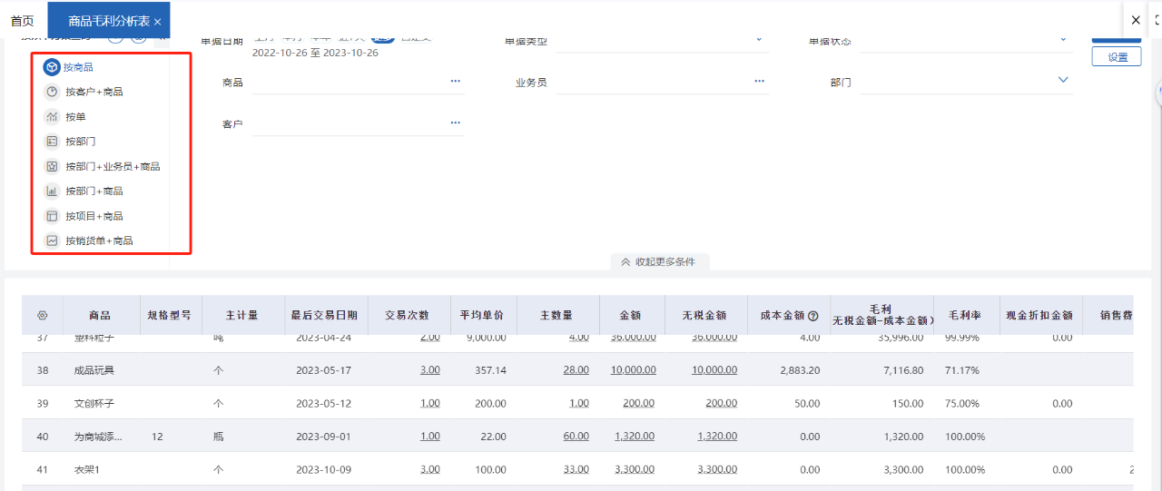
Task: Click 主数量 column header
Action: [x=556, y=316]
